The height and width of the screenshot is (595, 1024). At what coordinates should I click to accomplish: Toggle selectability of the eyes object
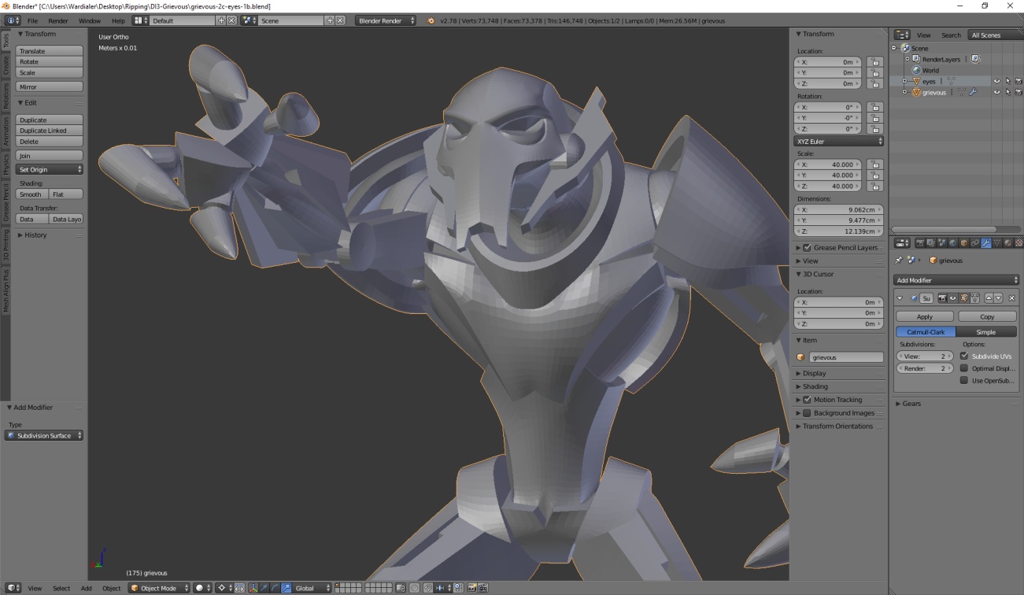[x=1007, y=81]
